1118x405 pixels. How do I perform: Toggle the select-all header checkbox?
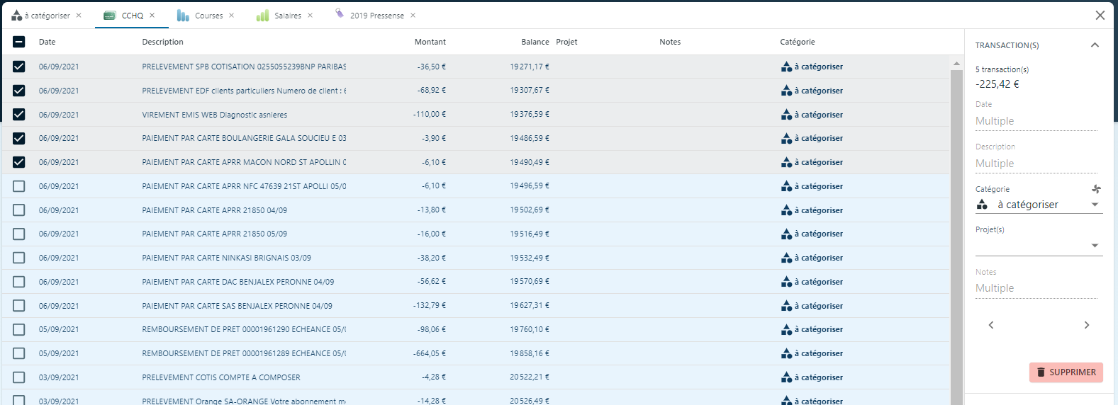point(19,42)
